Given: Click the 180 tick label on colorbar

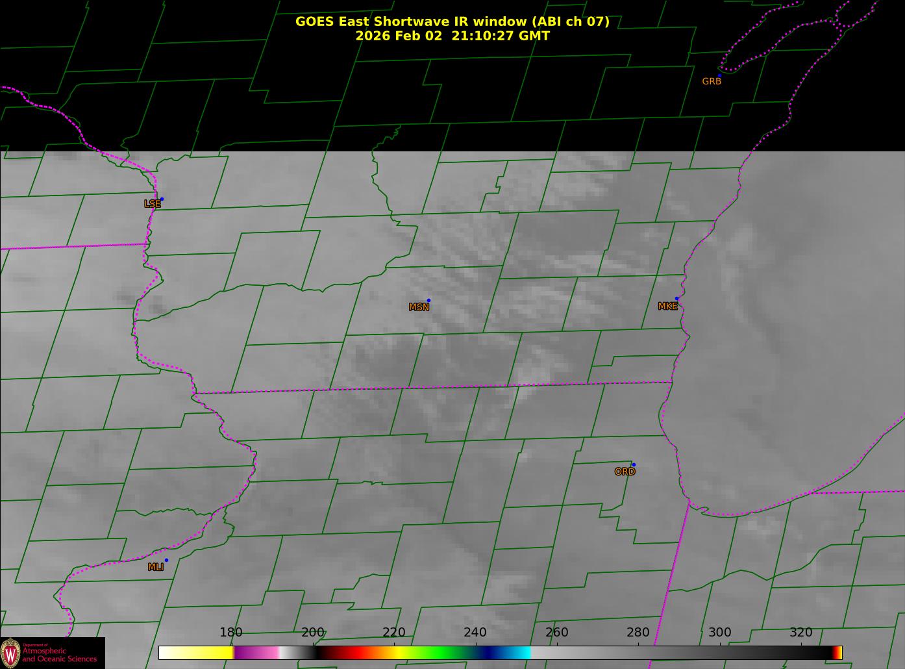Looking at the screenshot, I should coord(230,633).
